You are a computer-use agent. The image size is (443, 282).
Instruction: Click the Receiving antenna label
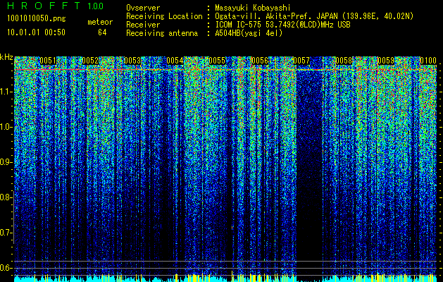[x=162, y=33]
